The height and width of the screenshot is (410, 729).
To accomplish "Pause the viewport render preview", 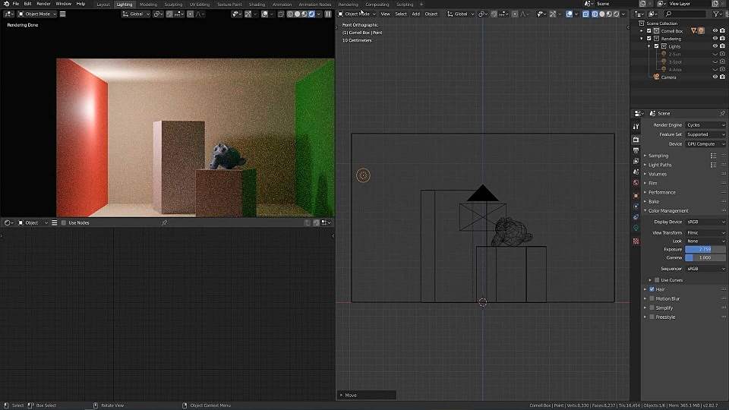I will (328, 14).
